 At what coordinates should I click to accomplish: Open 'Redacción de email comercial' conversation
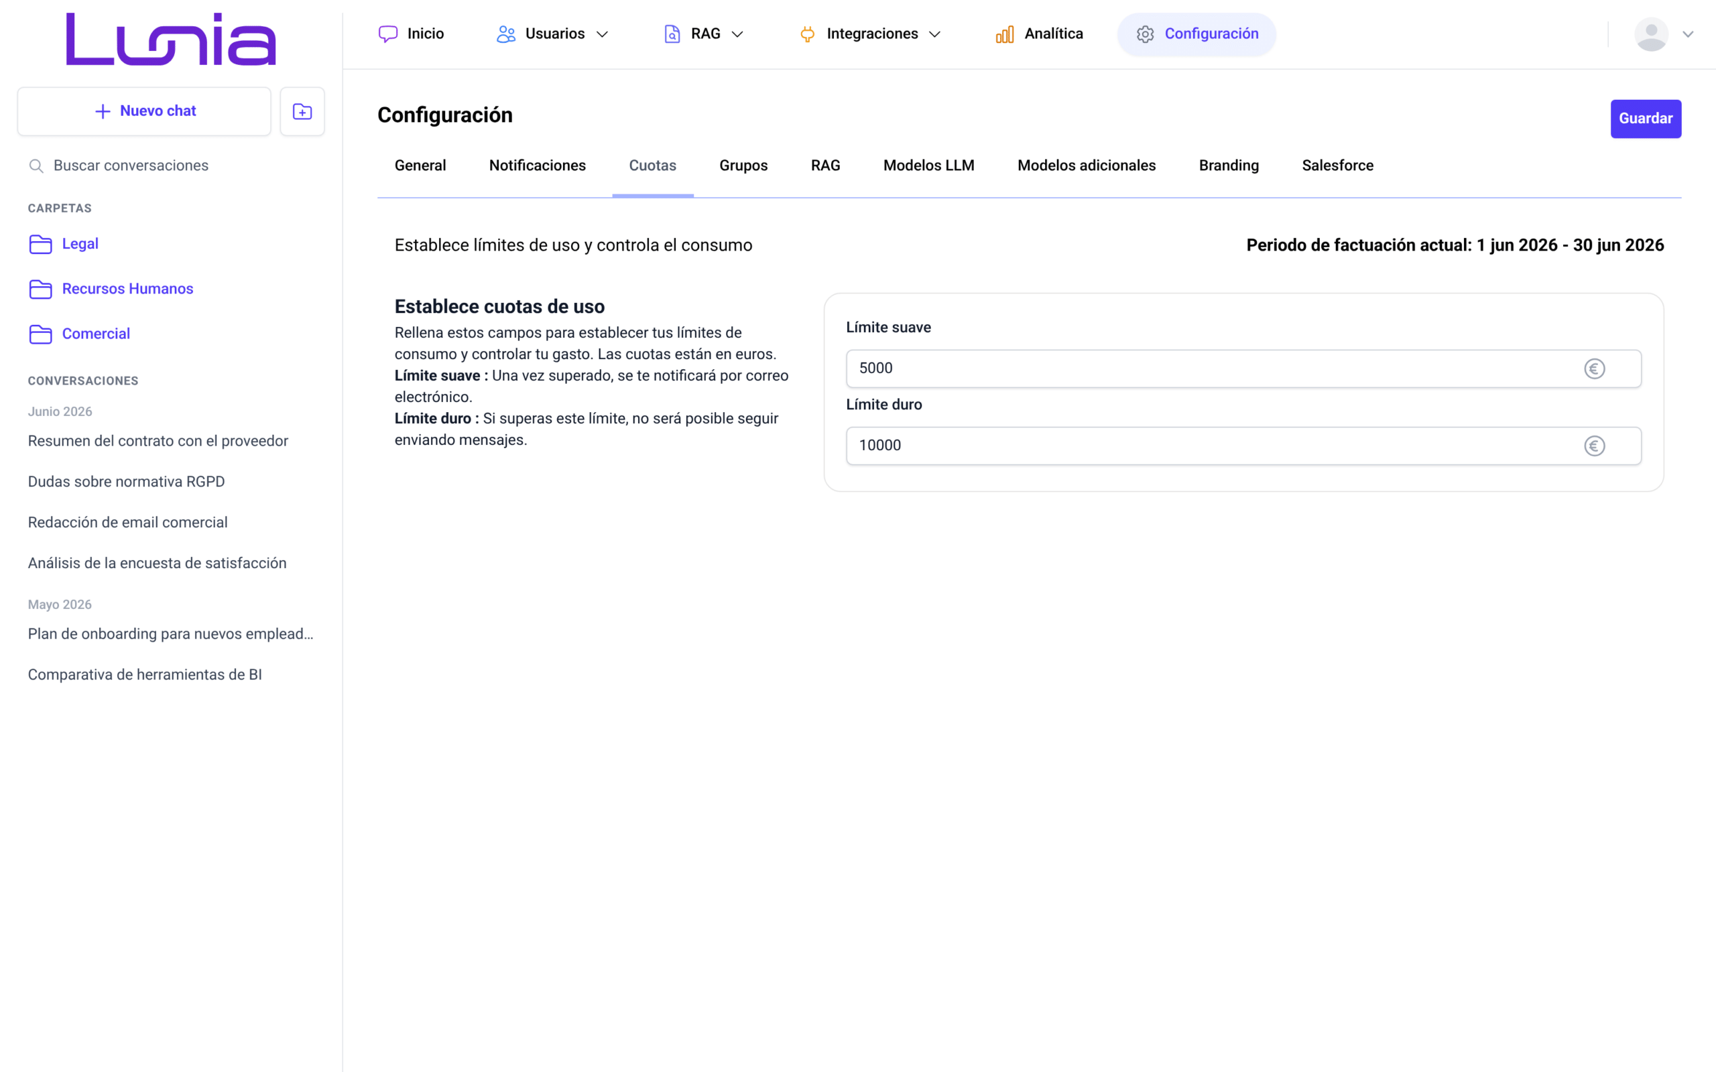pos(127,523)
